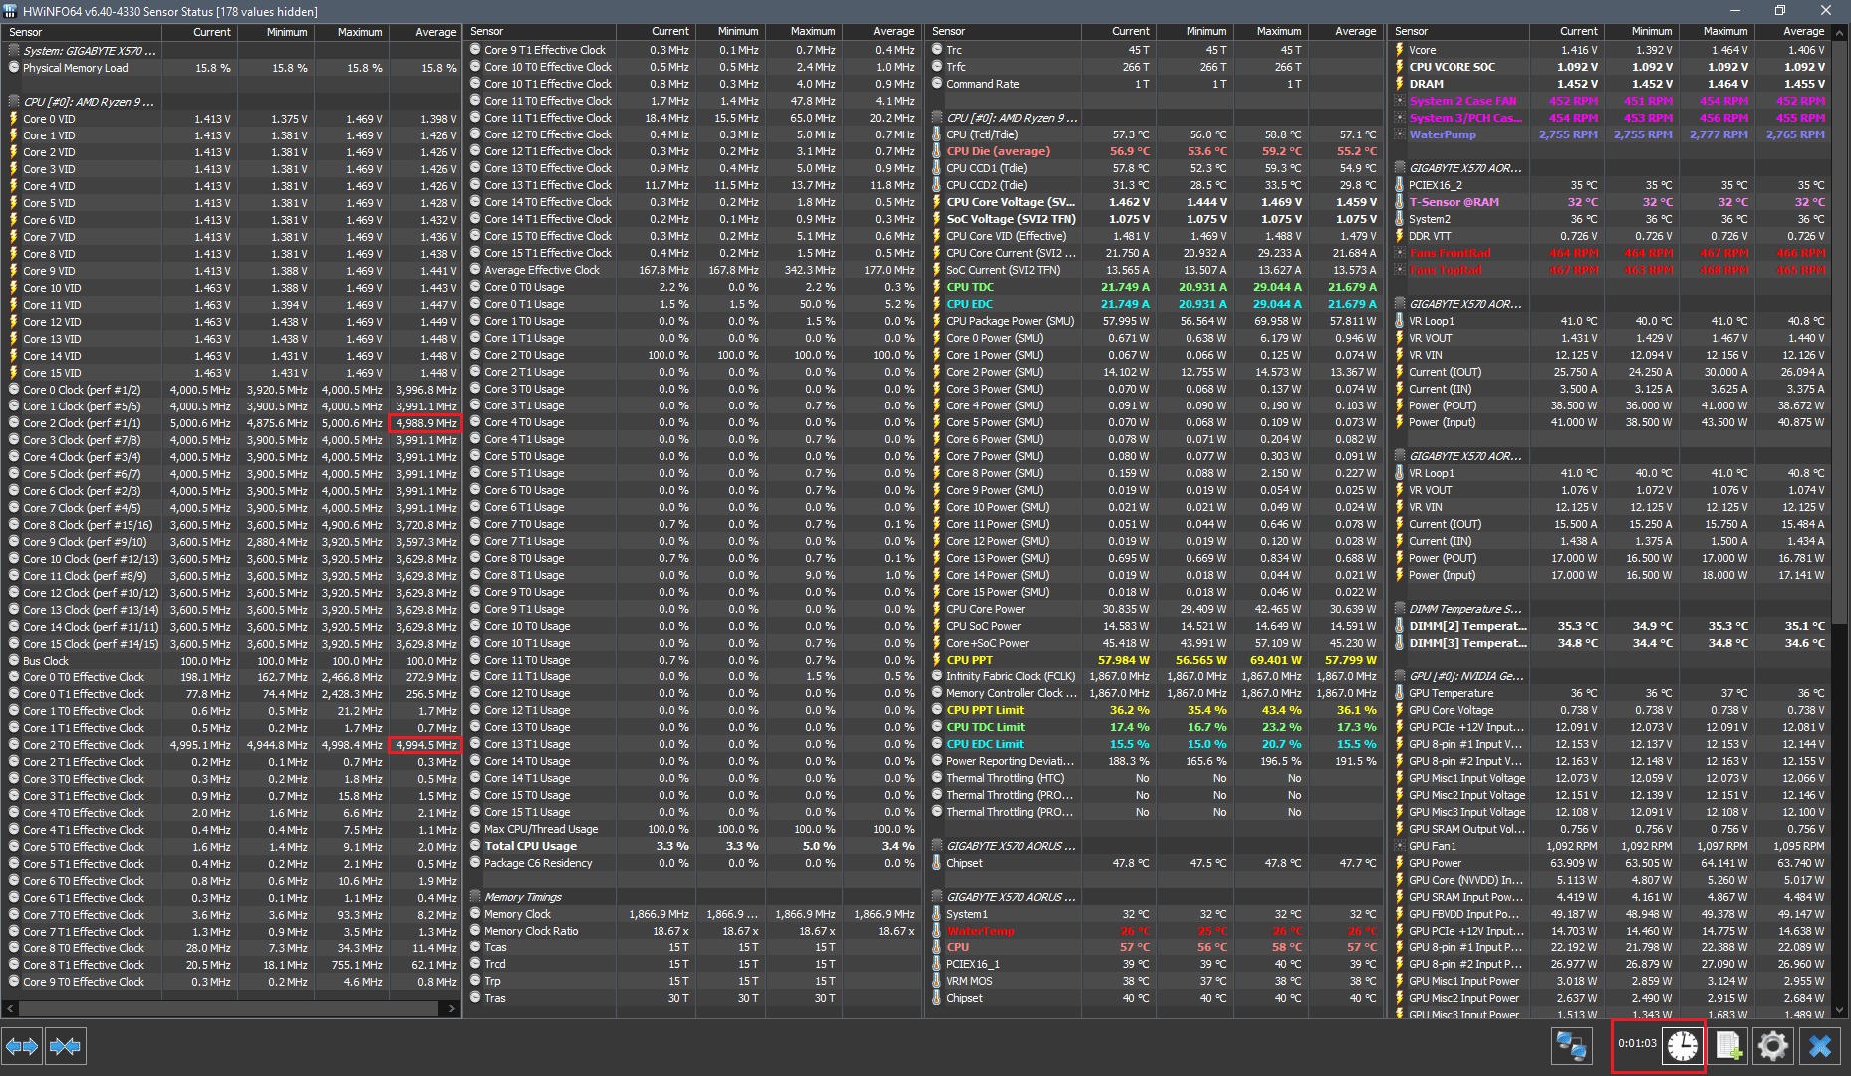
Task: Select the Memory Controller Clock row
Action: click(x=1155, y=693)
